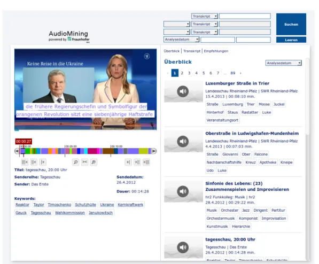
Task: Open the first-row Transkript search dropdown
Action: coord(205,16)
